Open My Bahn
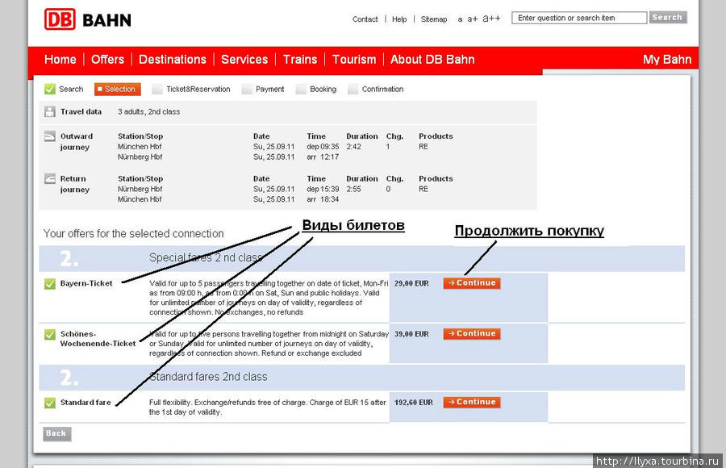 click(x=667, y=59)
